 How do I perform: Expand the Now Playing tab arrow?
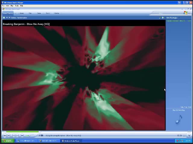click(15, 13)
